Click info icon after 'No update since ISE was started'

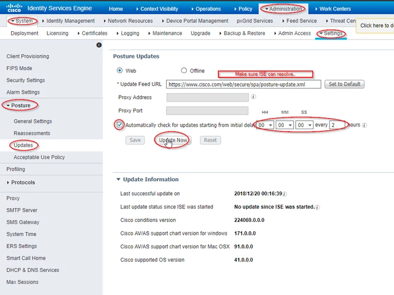318,207
